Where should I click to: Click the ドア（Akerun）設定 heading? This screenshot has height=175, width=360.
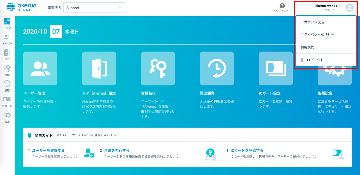coord(99,93)
